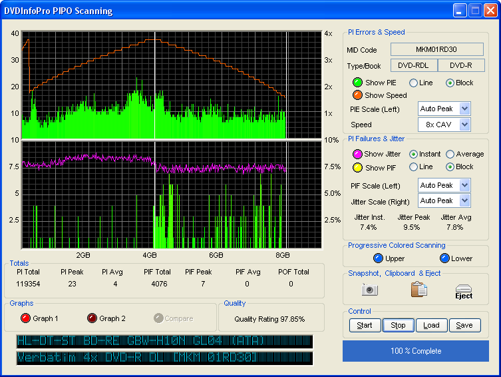
Task: Click the Verbatim 4x DVD-R DL media display
Action: coord(164,358)
